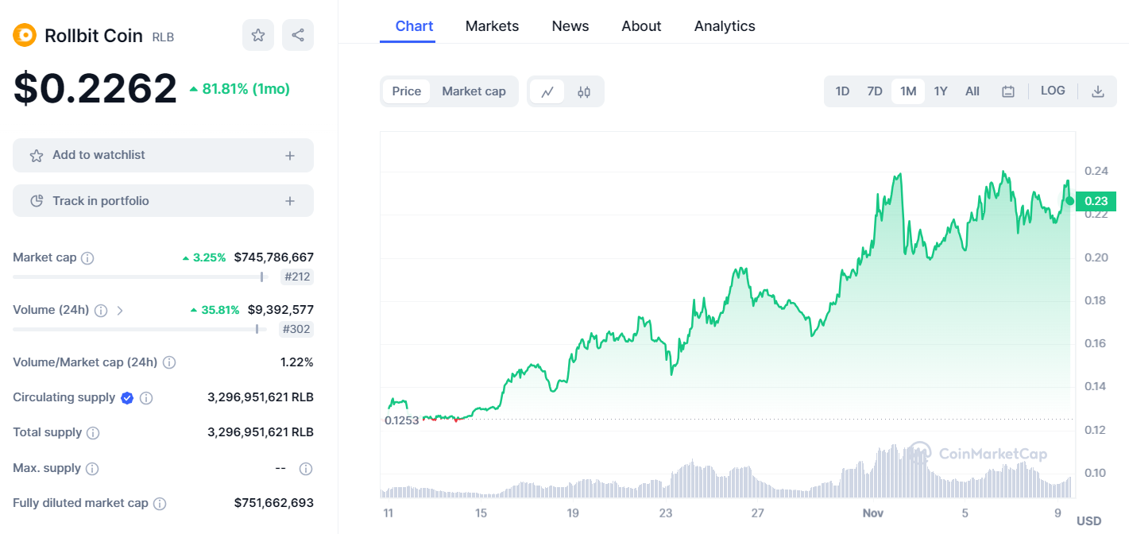Open the About tab
Image resolution: width=1129 pixels, height=534 pixels.
pyautogui.click(x=641, y=26)
